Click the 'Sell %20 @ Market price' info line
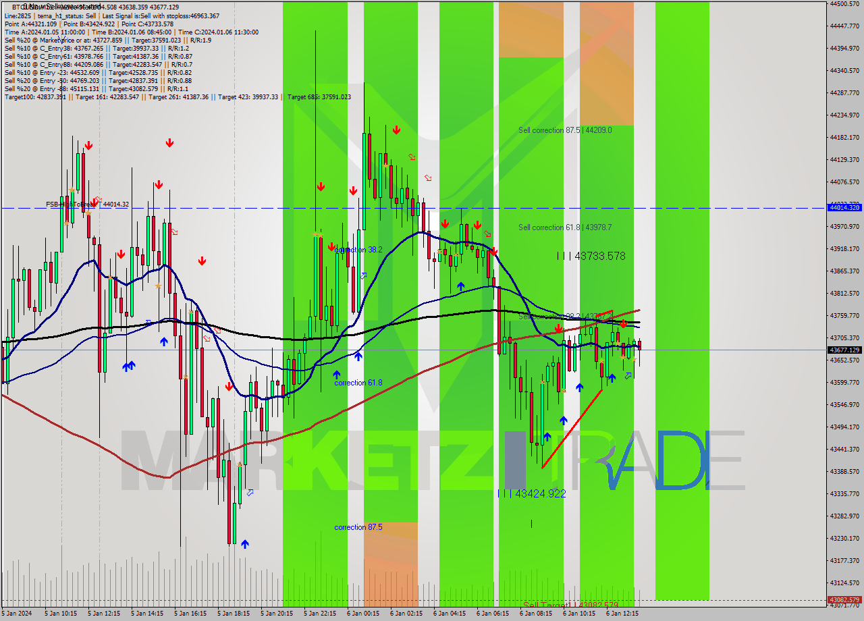The width and height of the screenshot is (864, 621). (108, 40)
